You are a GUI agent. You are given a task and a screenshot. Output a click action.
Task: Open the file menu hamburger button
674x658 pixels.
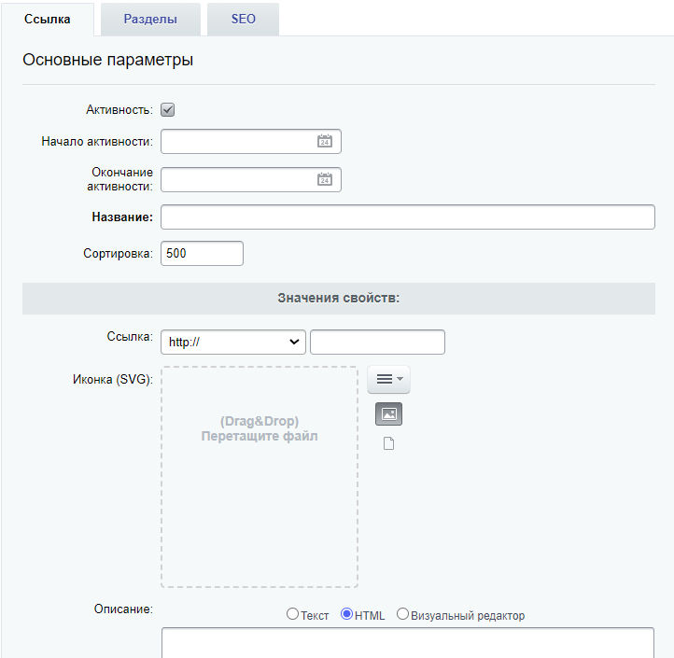pyautogui.click(x=388, y=379)
